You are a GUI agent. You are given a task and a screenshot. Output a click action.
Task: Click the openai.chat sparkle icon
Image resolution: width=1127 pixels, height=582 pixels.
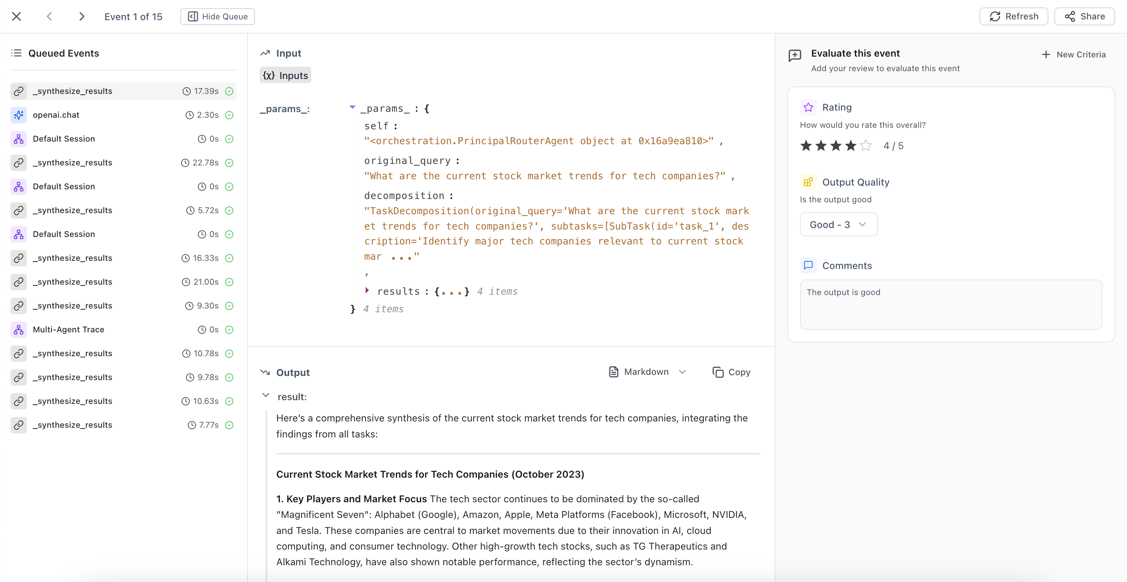(x=18, y=115)
